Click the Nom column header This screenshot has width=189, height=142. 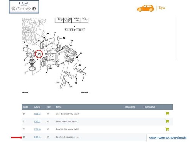pyautogui.click(x=59, y=107)
